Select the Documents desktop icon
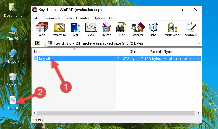This screenshot has height=129, width=218. [13, 10]
